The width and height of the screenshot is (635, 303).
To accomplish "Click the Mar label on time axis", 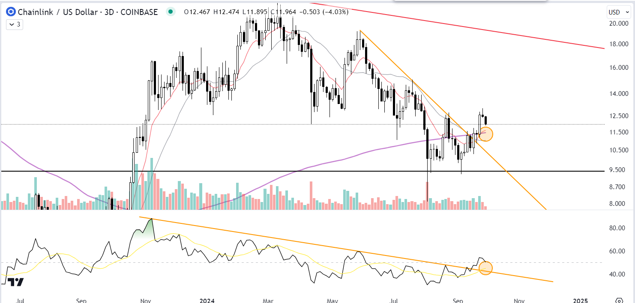I will point(268,300).
